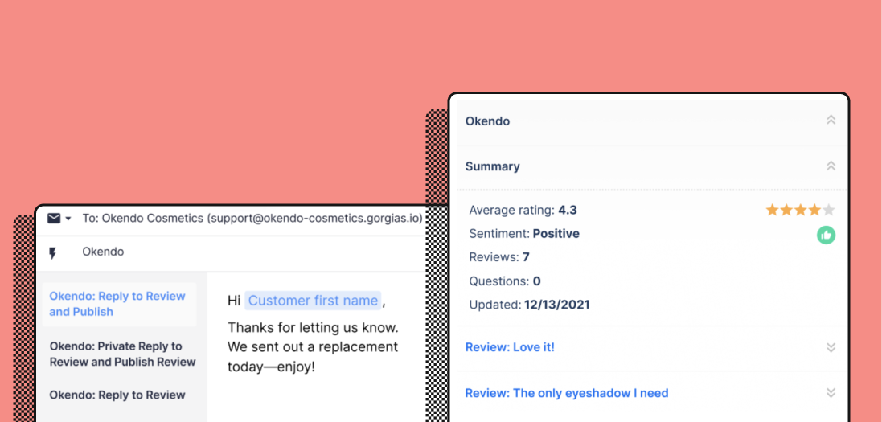882x422 pixels.
Task: Click the 'Sentiment: Positive' text
Action: pyautogui.click(x=523, y=233)
